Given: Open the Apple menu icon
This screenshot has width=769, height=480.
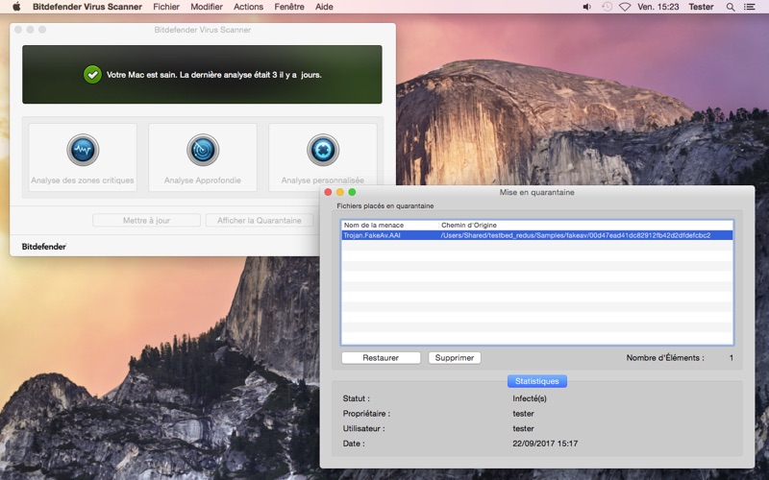Looking at the screenshot, I should coord(16,7).
